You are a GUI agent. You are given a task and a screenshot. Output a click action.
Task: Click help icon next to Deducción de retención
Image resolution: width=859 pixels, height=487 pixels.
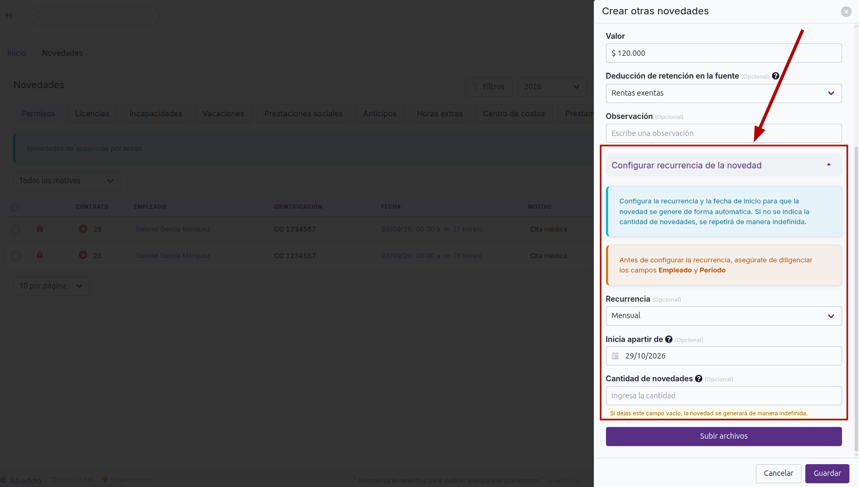776,76
